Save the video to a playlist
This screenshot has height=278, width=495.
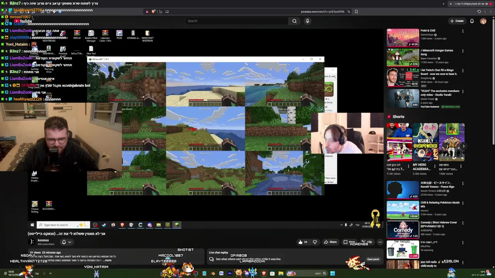348,242
